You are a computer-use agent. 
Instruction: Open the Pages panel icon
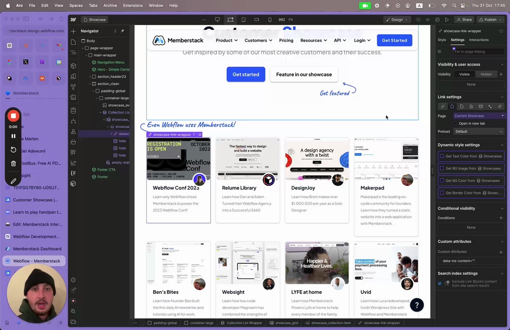(73, 42)
